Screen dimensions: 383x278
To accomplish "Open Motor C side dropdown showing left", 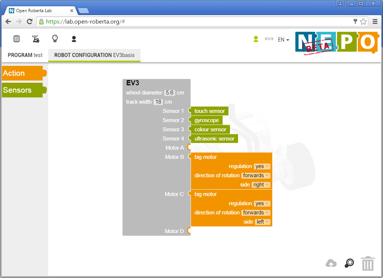I will [x=263, y=222].
